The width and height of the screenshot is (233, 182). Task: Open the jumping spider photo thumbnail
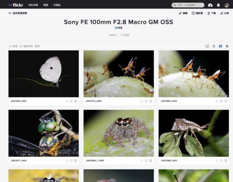coord(119,133)
